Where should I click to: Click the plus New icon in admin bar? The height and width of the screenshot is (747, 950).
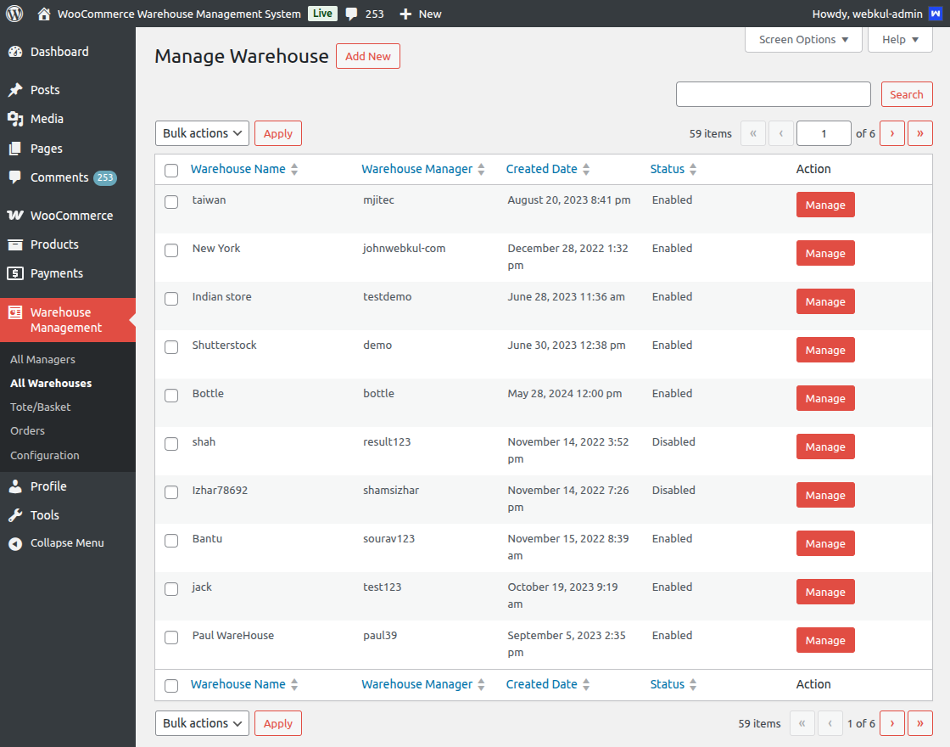405,14
